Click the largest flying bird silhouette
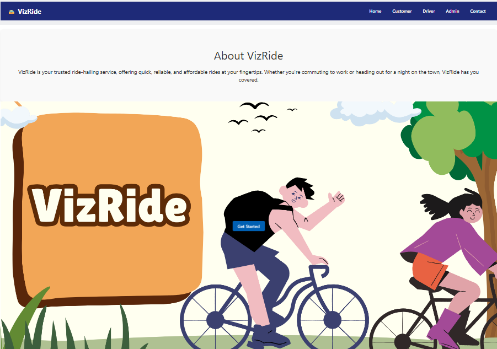Image resolution: width=497 pixels, height=349 pixels. 254,105
